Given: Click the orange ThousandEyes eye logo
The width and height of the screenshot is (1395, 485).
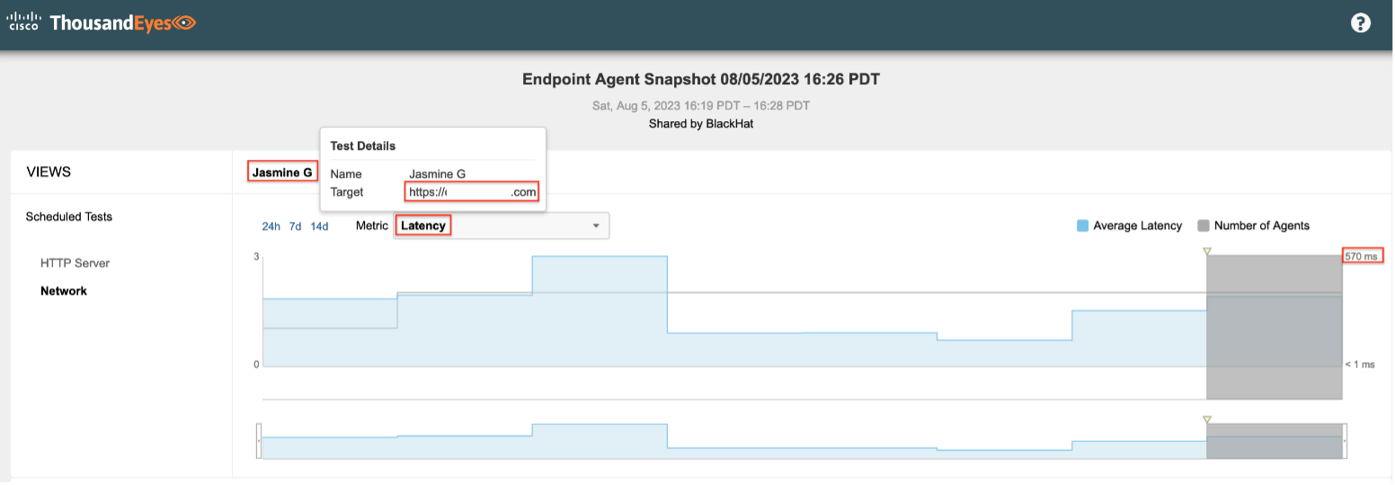Looking at the screenshot, I should tap(184, 23).
